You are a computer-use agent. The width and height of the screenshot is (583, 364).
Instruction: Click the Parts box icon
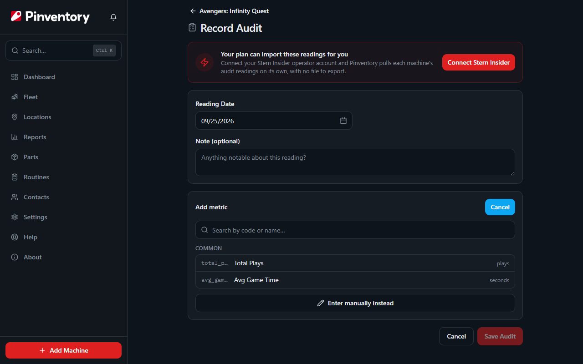click(x=15, y=157)
